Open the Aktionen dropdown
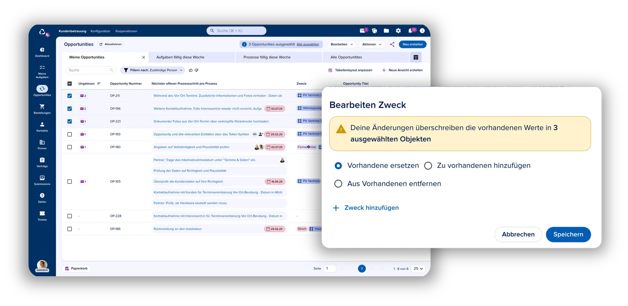Screen dimensions: 628x306 (372, 44)
